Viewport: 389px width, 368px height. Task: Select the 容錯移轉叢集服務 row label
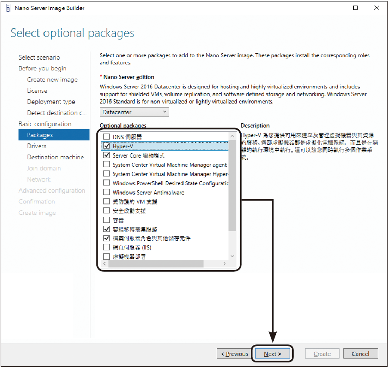pyautogui.click(x=135, y=229)
